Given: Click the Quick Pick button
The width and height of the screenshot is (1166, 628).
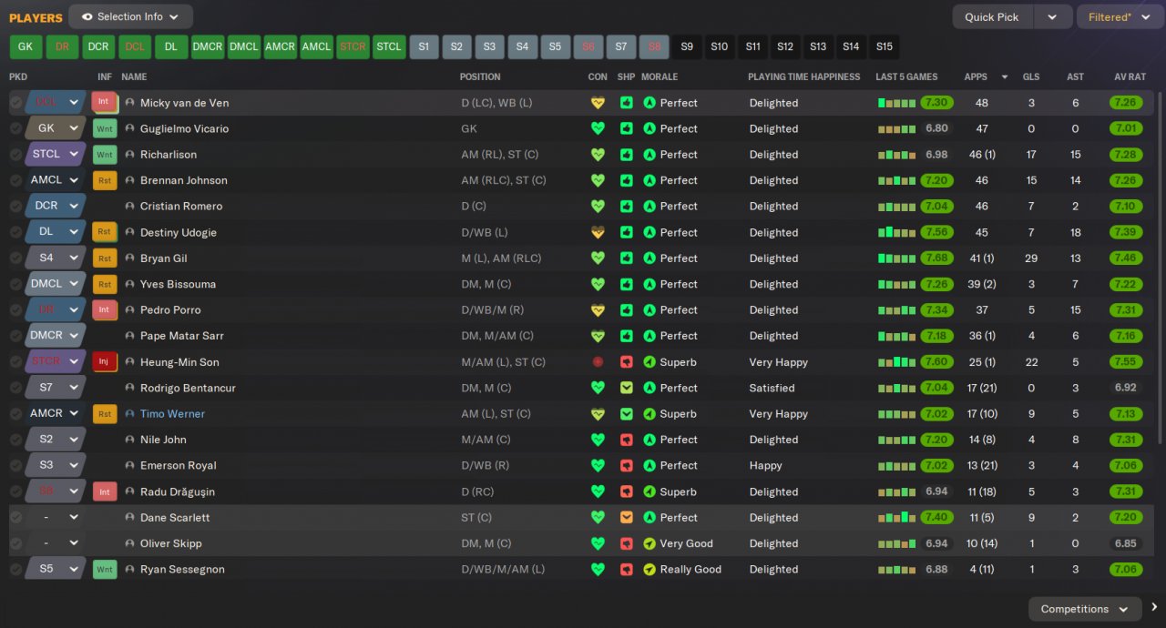Looking at the screenshot, I should (992, 16).
